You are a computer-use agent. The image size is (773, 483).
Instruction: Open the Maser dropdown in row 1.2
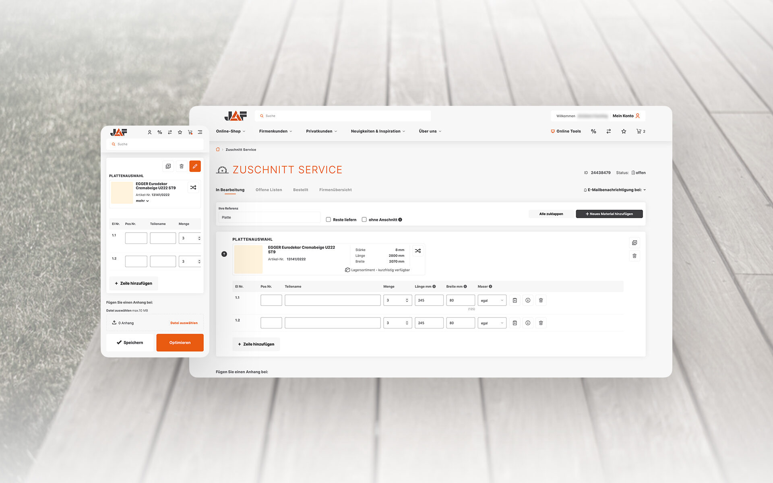492,322
